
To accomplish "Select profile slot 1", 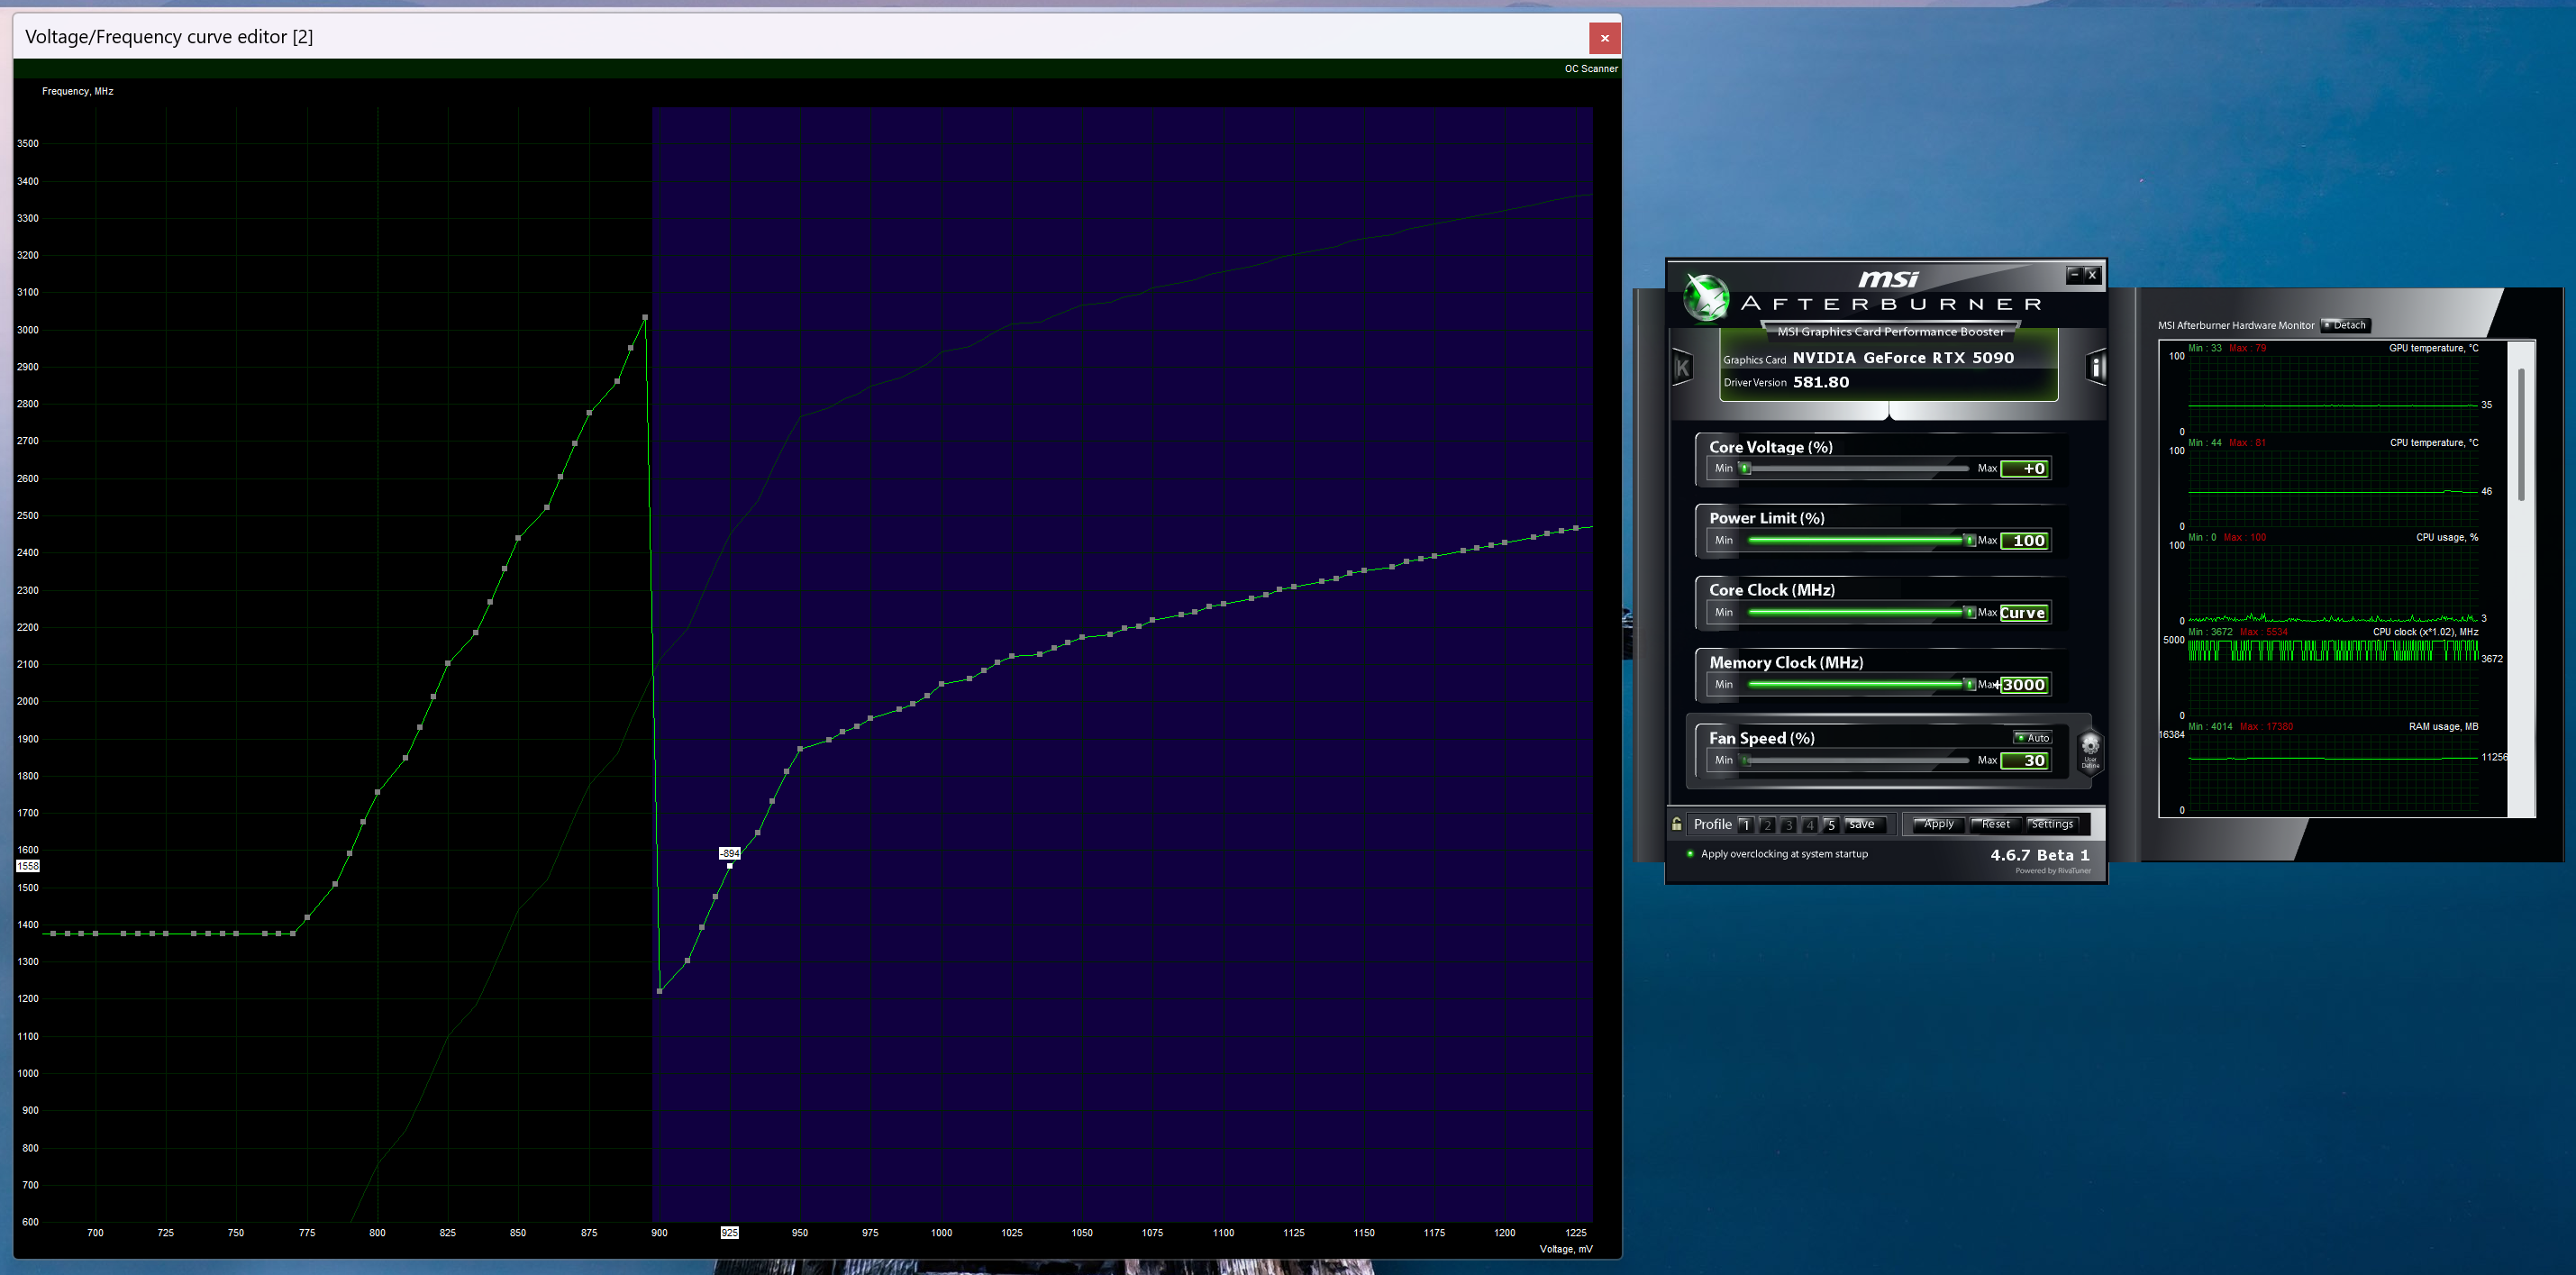I will pyautogui.click(x=1746, y=825).
